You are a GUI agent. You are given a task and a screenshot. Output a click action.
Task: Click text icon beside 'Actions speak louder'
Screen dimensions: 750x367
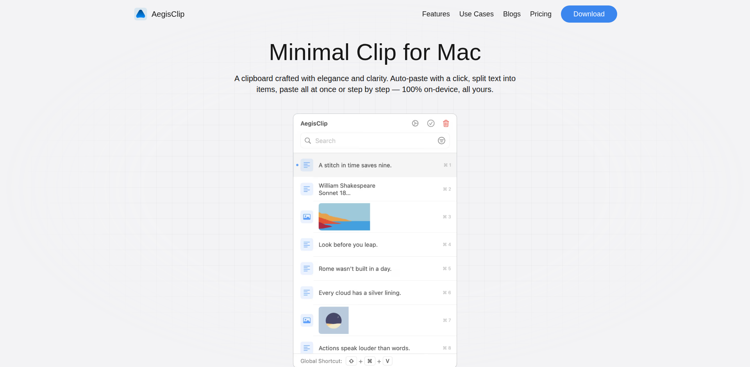click(x=307, y=347)
